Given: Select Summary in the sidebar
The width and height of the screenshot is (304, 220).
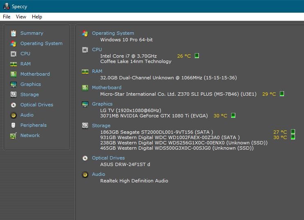Looking at the screenshot, I should point(32,33).
